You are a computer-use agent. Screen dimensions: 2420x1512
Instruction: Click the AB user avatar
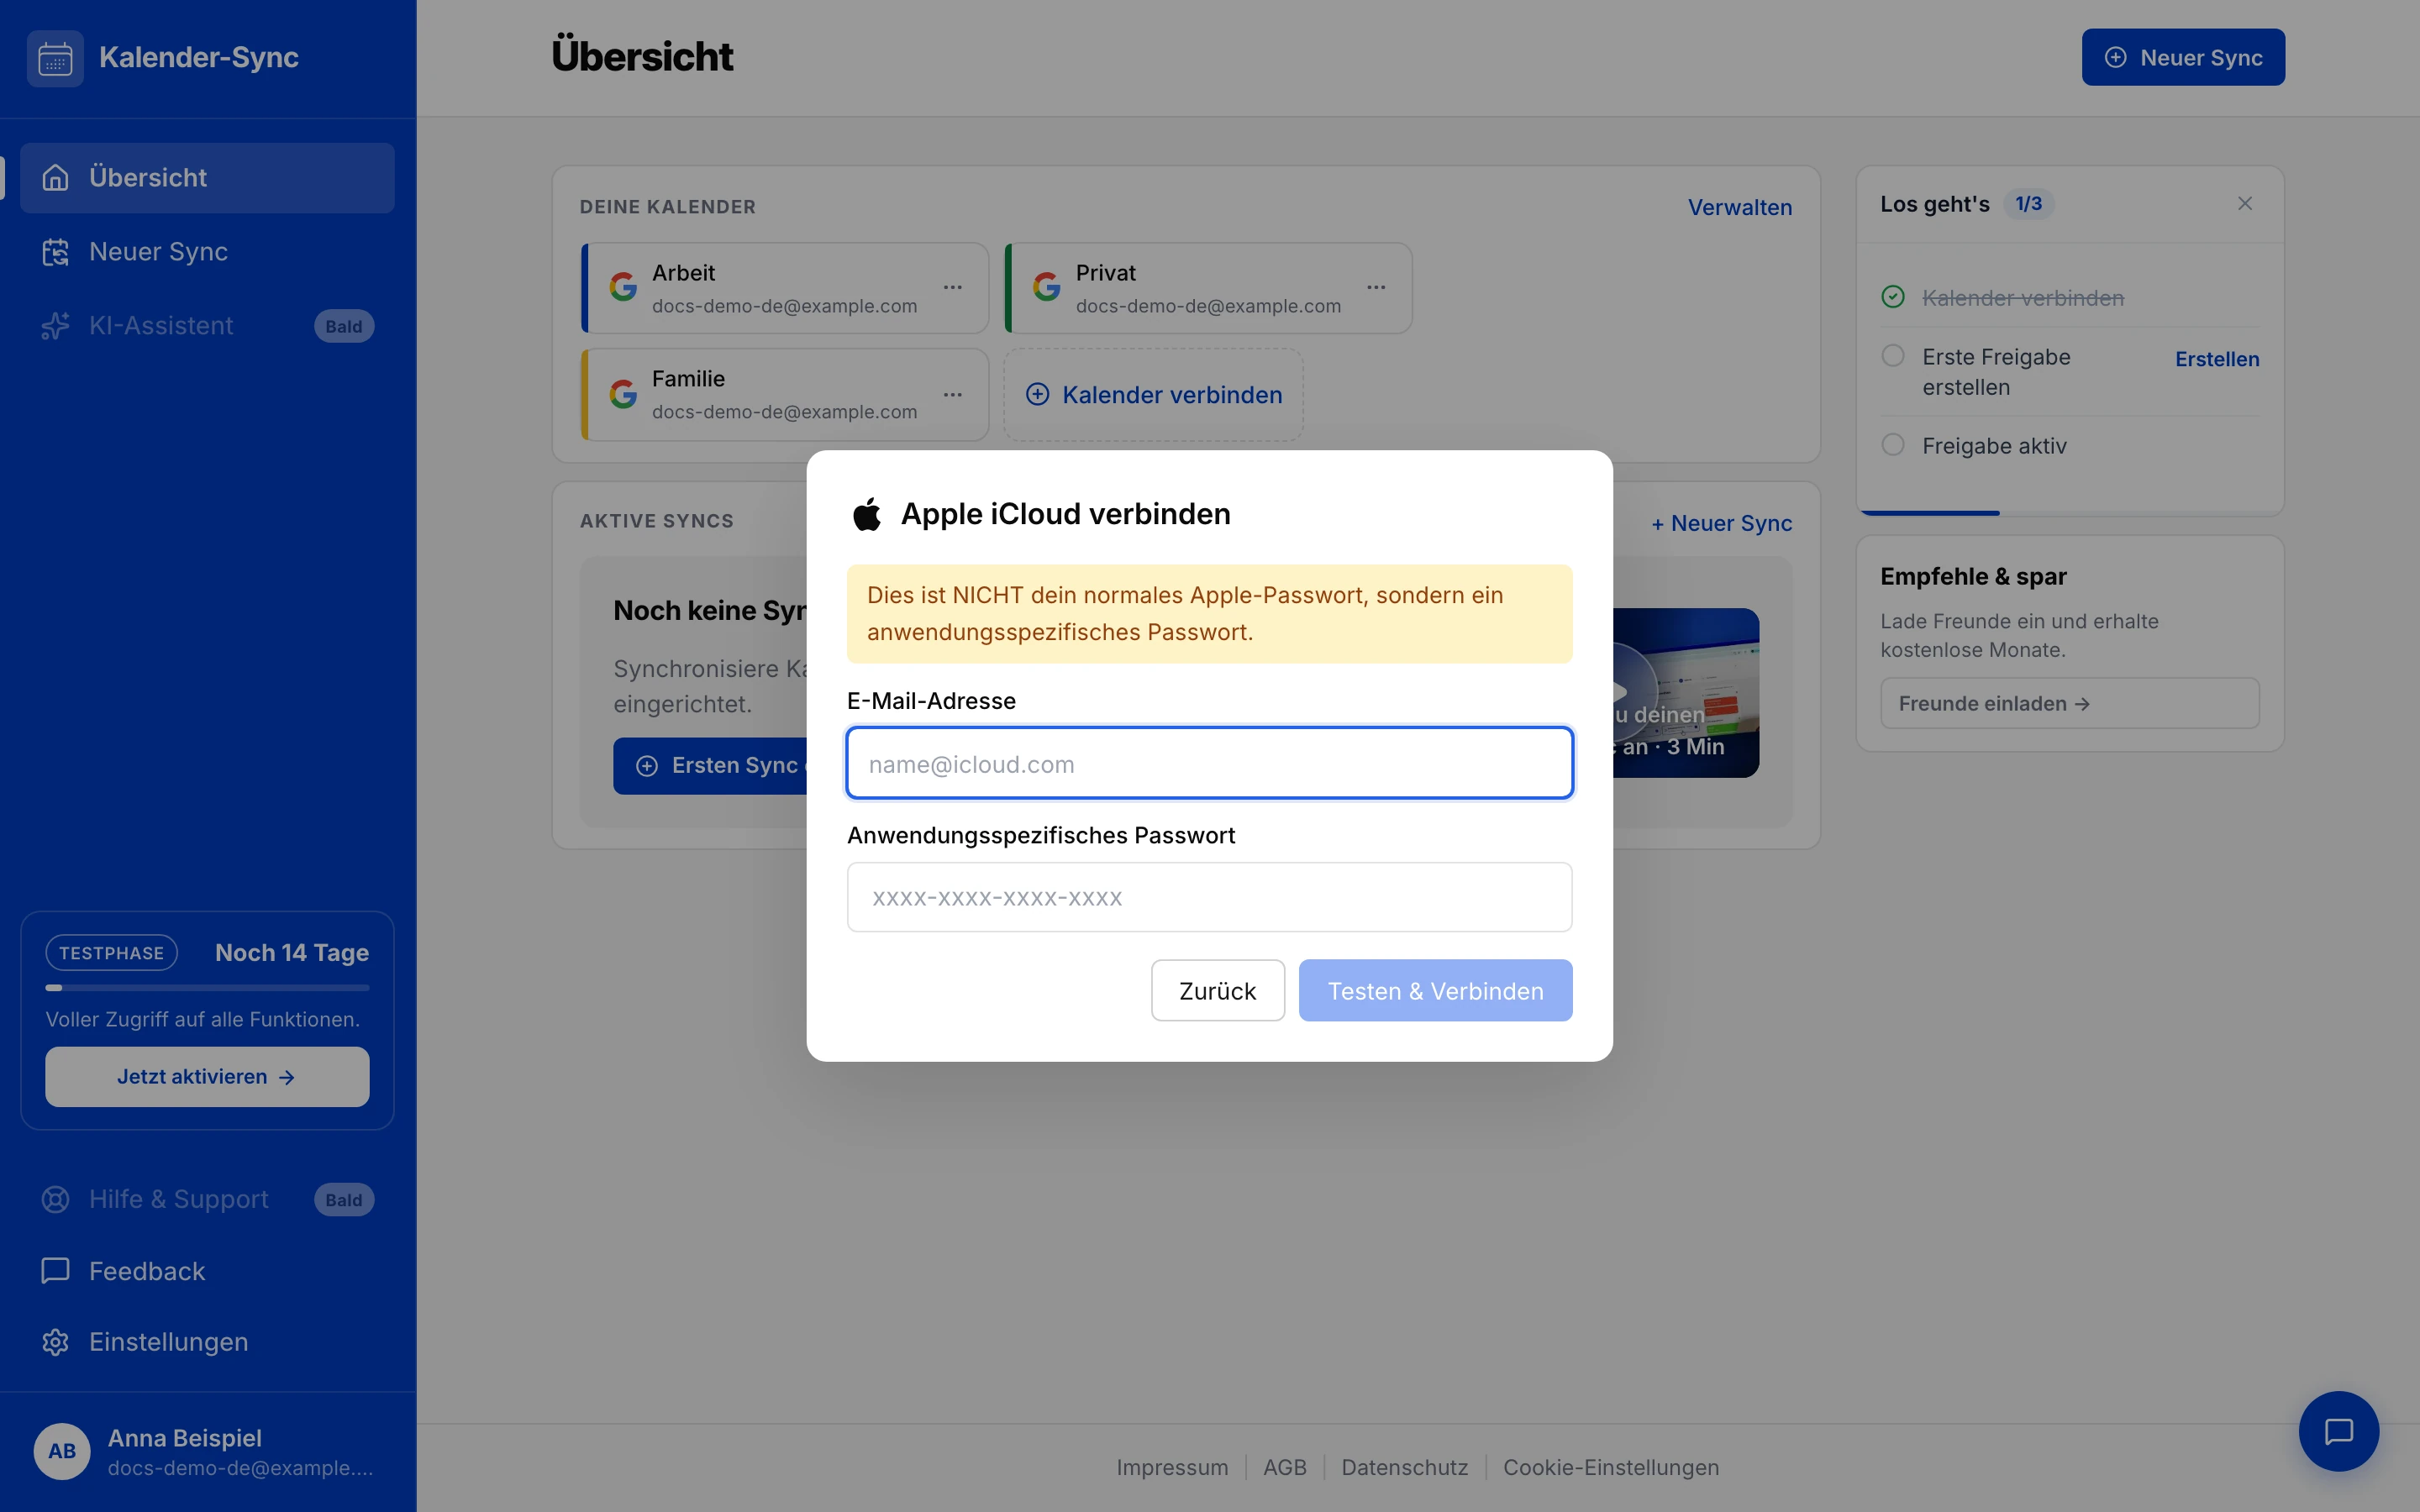click(x=62, y=1451)
